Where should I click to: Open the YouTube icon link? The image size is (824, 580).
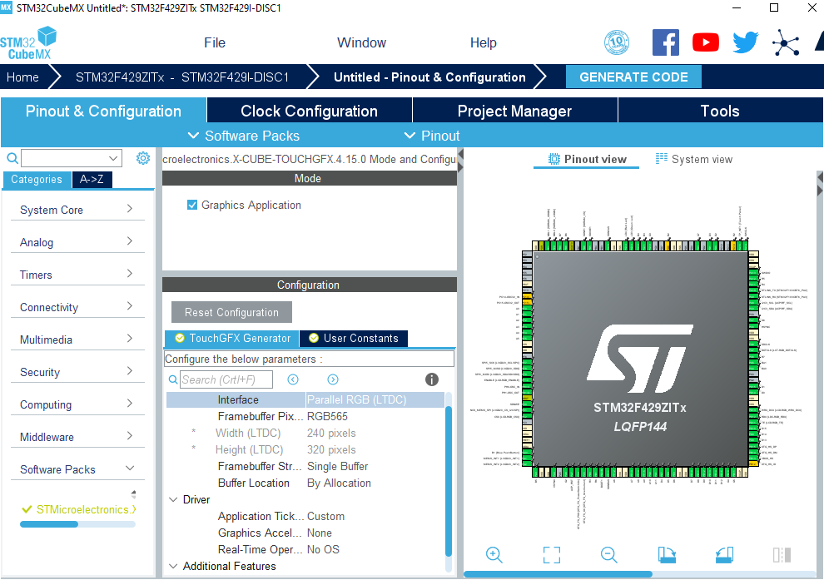pyautogui.click(x=705, y=42)
